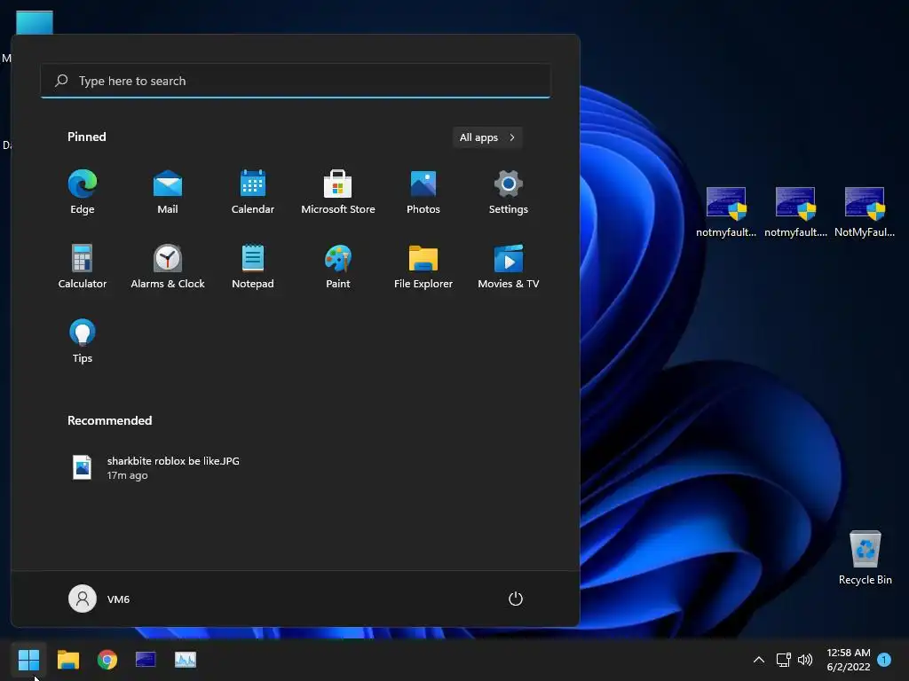Open the Paint app

click(338, 266)
